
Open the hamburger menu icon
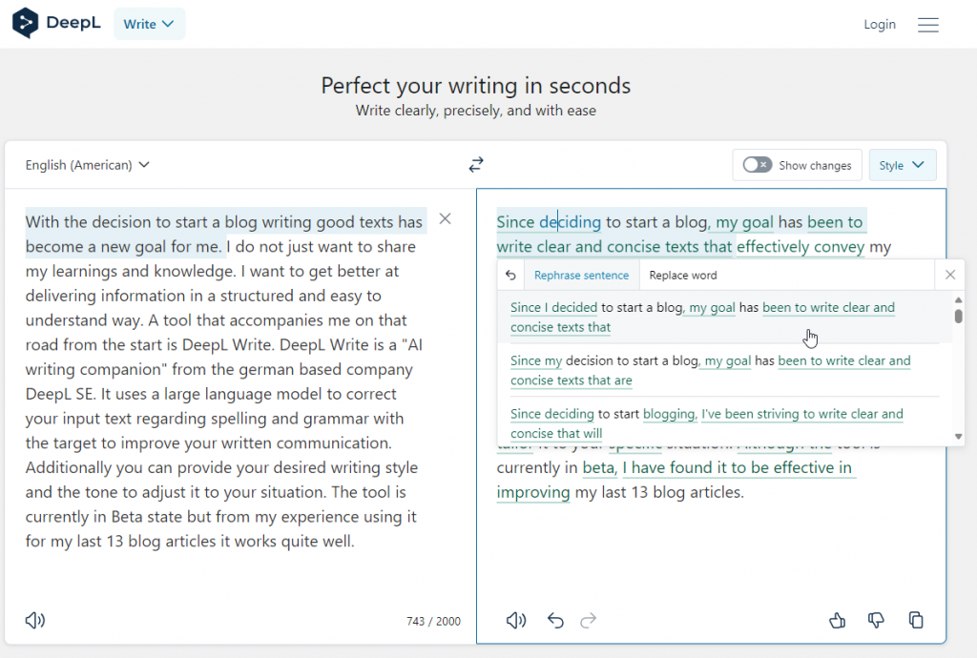928,25
